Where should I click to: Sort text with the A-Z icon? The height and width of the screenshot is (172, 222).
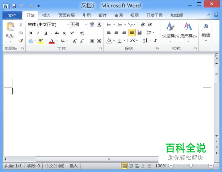(145, 41)
